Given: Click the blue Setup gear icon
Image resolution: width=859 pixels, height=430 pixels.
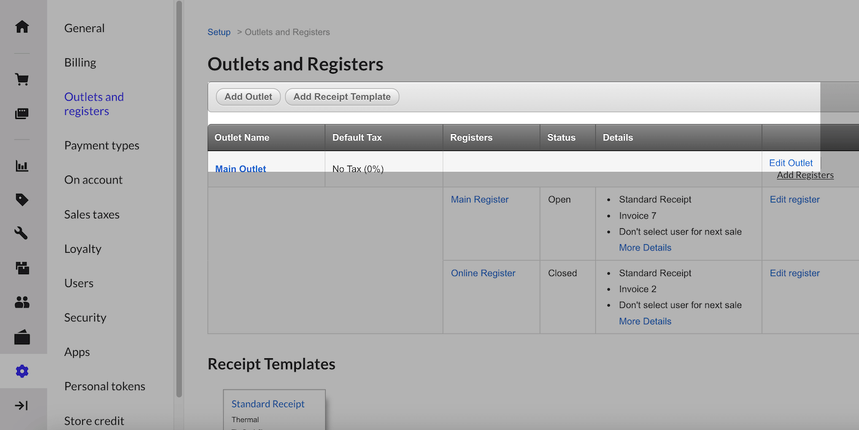Looking at the screenshot, I should point(22,371).
